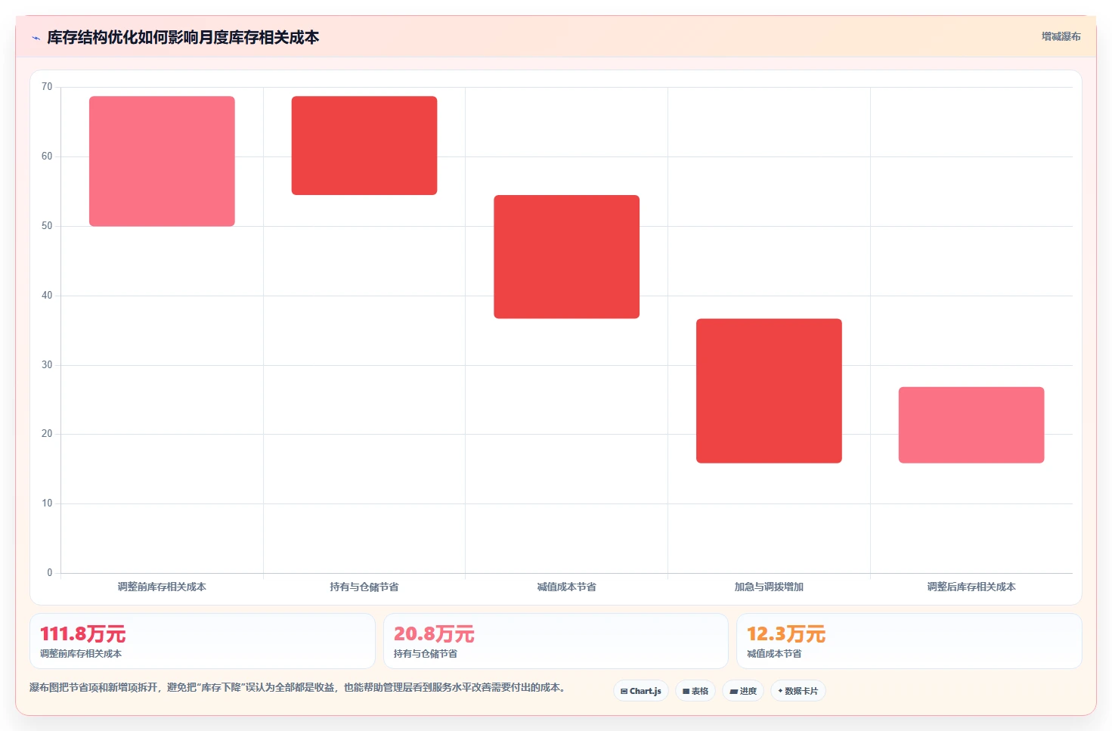Screen dimensions: 1112x731
Task: Click the y-axis value 30
Action: pyautogui.click(x=47, y=365)
